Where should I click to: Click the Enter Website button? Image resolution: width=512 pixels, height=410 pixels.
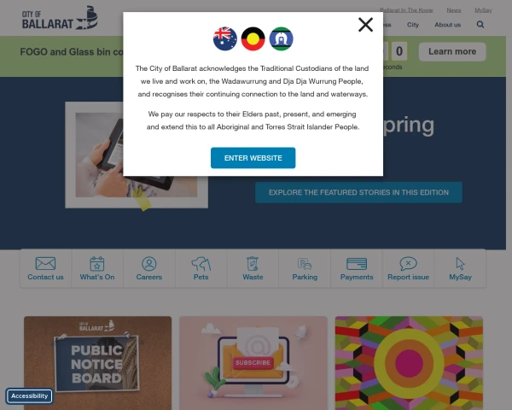(x=253, y=158)
